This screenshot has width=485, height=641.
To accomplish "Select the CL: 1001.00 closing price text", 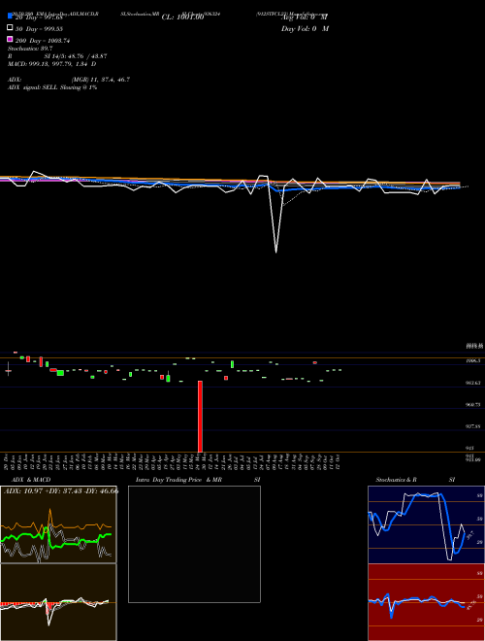I will click(x=183, y=17).
